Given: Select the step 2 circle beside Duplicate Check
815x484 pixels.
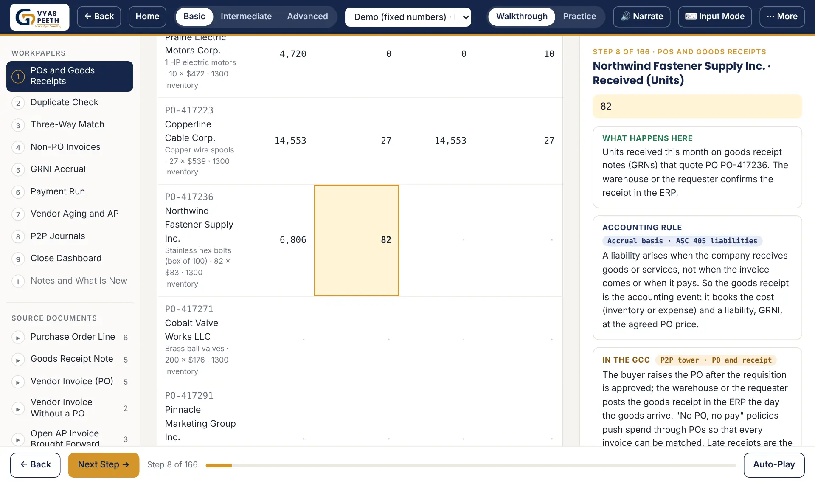Looking at the screenshot, I should 18,103.
